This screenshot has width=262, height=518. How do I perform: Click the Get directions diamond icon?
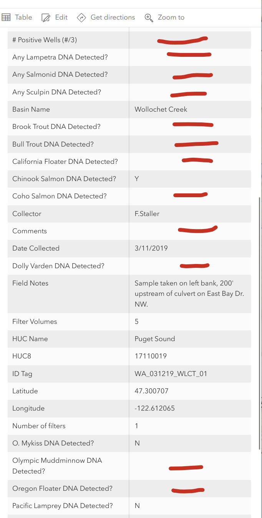pos(81,17)
